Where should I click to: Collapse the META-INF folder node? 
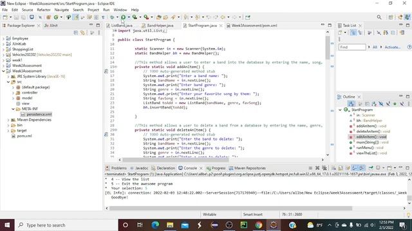(13, 109)
